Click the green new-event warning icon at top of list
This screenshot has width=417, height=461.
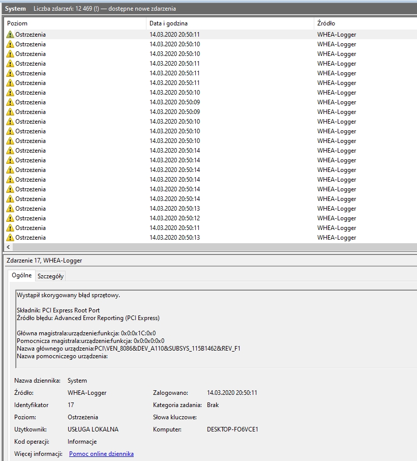coord(11,34)
